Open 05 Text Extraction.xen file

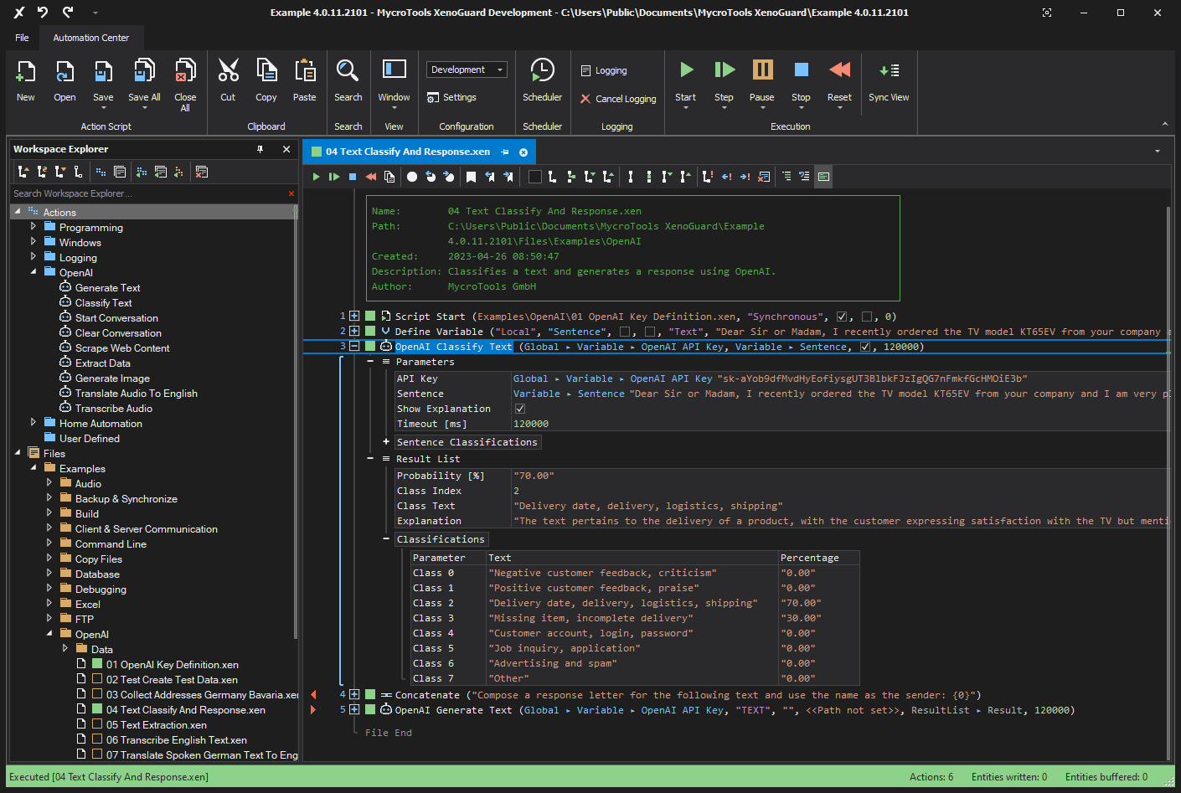[156, 724]
